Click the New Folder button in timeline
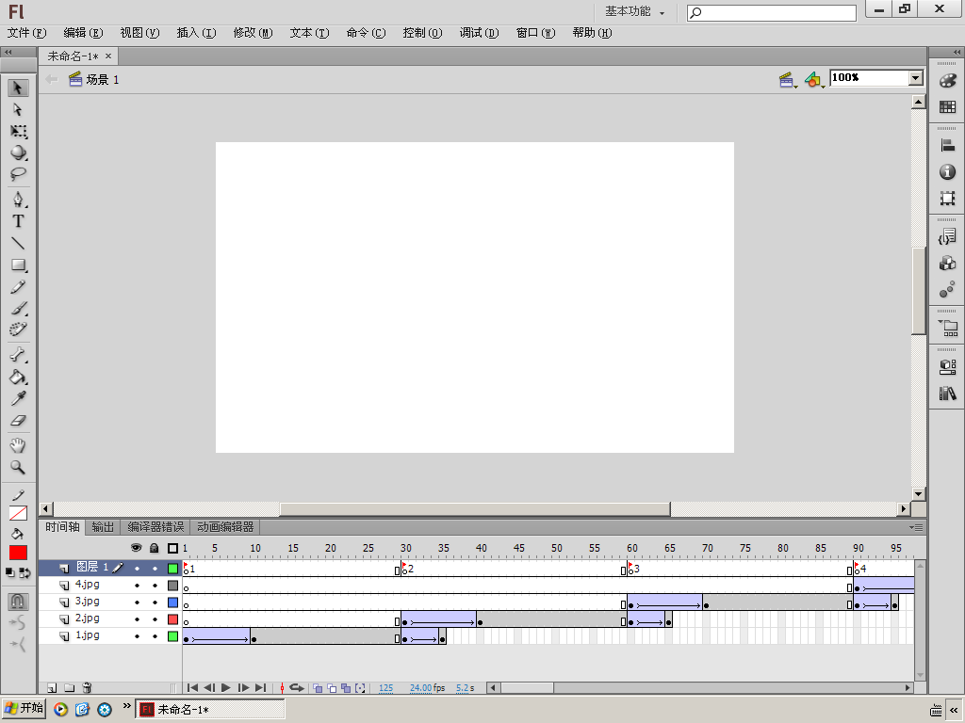This screenshot has width=965, height=723. [70, 688]
